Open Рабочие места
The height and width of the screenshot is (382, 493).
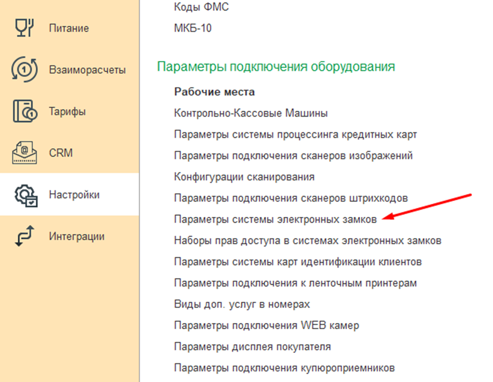tap(215, 92)
